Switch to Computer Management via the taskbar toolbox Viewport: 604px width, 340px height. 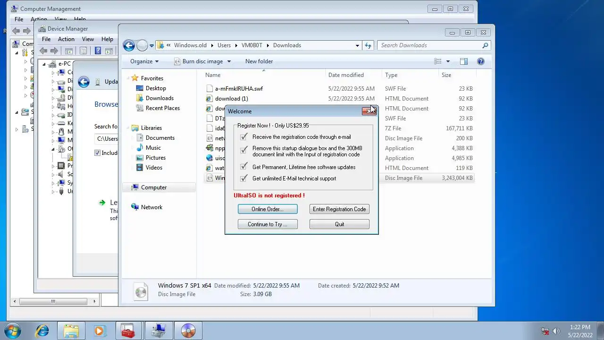click(128, 331)
